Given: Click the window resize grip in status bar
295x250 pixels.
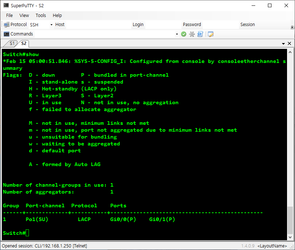Looking at the screenshot, I should [292, 247].
